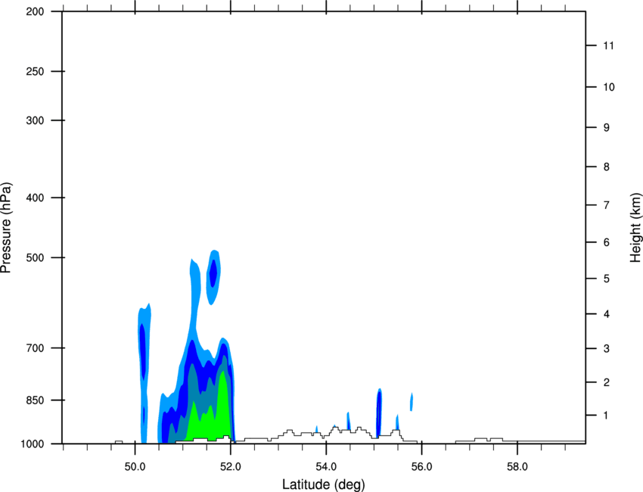Pick the 11 km height label
Screen dimensions: 643x492
click(x=608, y=45)
